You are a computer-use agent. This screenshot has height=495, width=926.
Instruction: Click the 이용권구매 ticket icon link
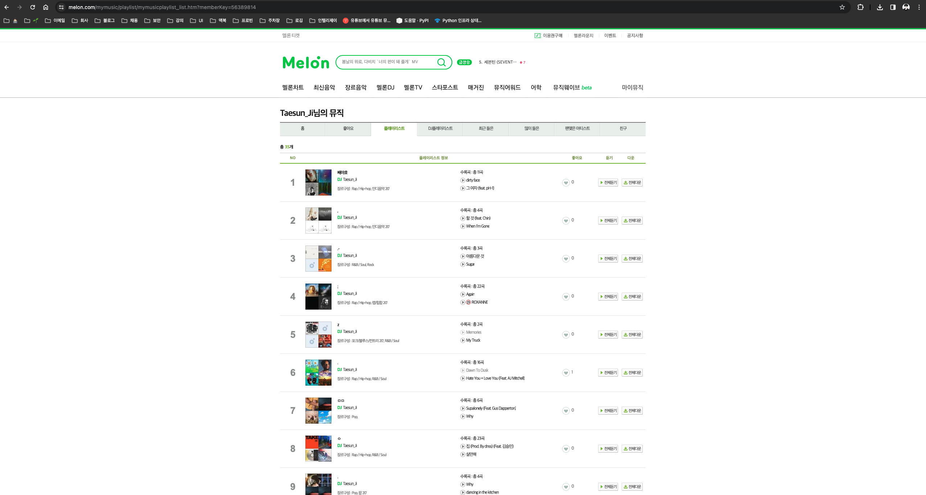pos(537,35)
